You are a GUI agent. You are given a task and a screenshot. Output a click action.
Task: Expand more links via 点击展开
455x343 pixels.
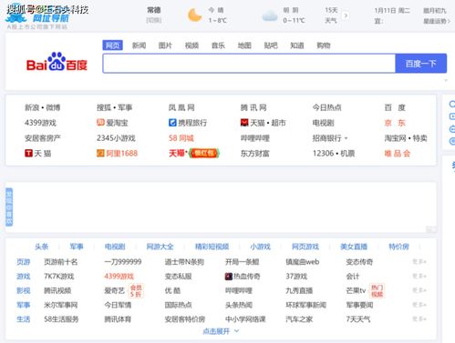coord(221,331)
